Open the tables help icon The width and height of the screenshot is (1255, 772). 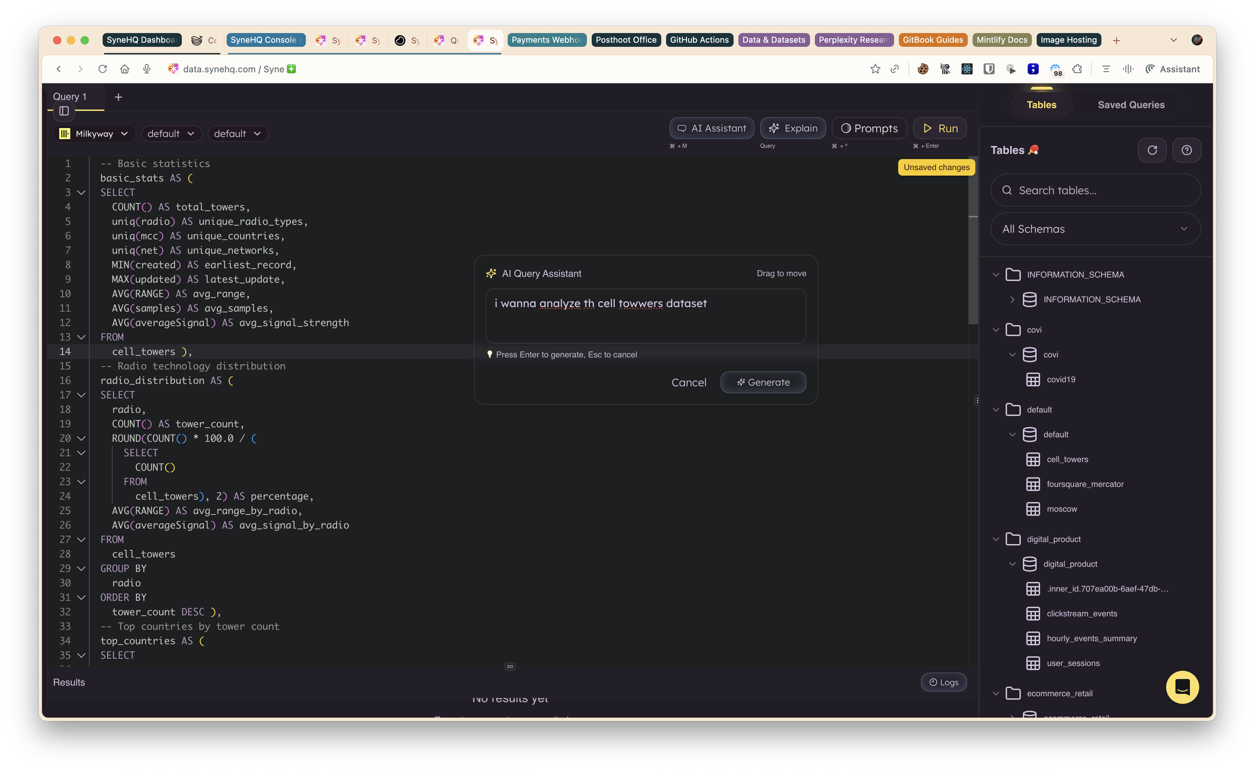pyautogui.click(x=1186, y=150)
